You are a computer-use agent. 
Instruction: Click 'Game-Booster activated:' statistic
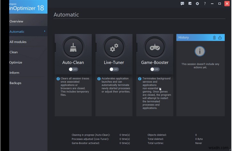[x=86, y=143]
